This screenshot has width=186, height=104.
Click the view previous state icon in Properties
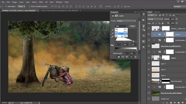pos(123,57)
